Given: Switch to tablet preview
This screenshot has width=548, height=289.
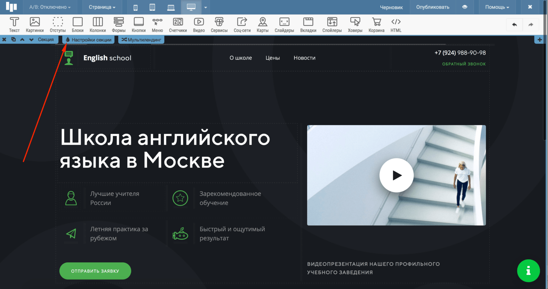Looking at the screenshot, I should 152,7.
